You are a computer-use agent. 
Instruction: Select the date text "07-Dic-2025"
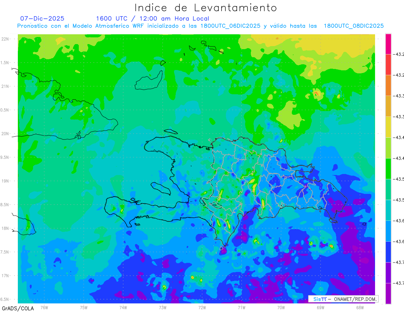pyautogui.click(x=42, y=19)
